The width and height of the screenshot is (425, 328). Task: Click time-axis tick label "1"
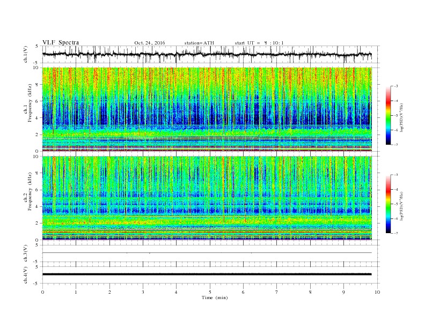coord(76,292)
